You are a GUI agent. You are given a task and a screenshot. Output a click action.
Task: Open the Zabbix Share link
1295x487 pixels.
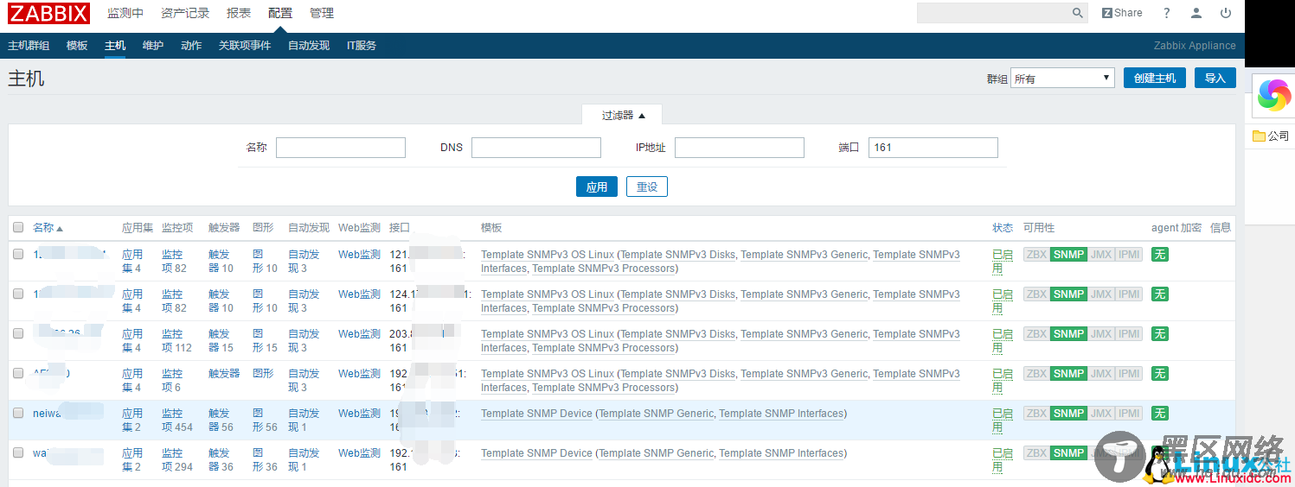[1122, 13]
